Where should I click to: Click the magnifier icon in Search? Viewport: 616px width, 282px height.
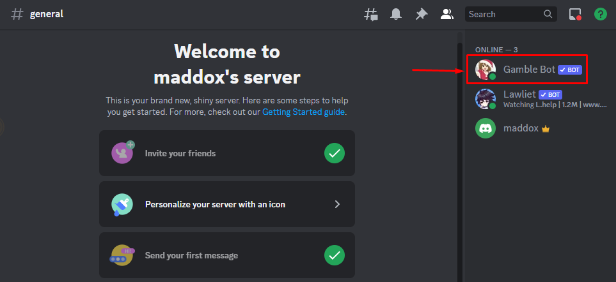click(548, 14)
